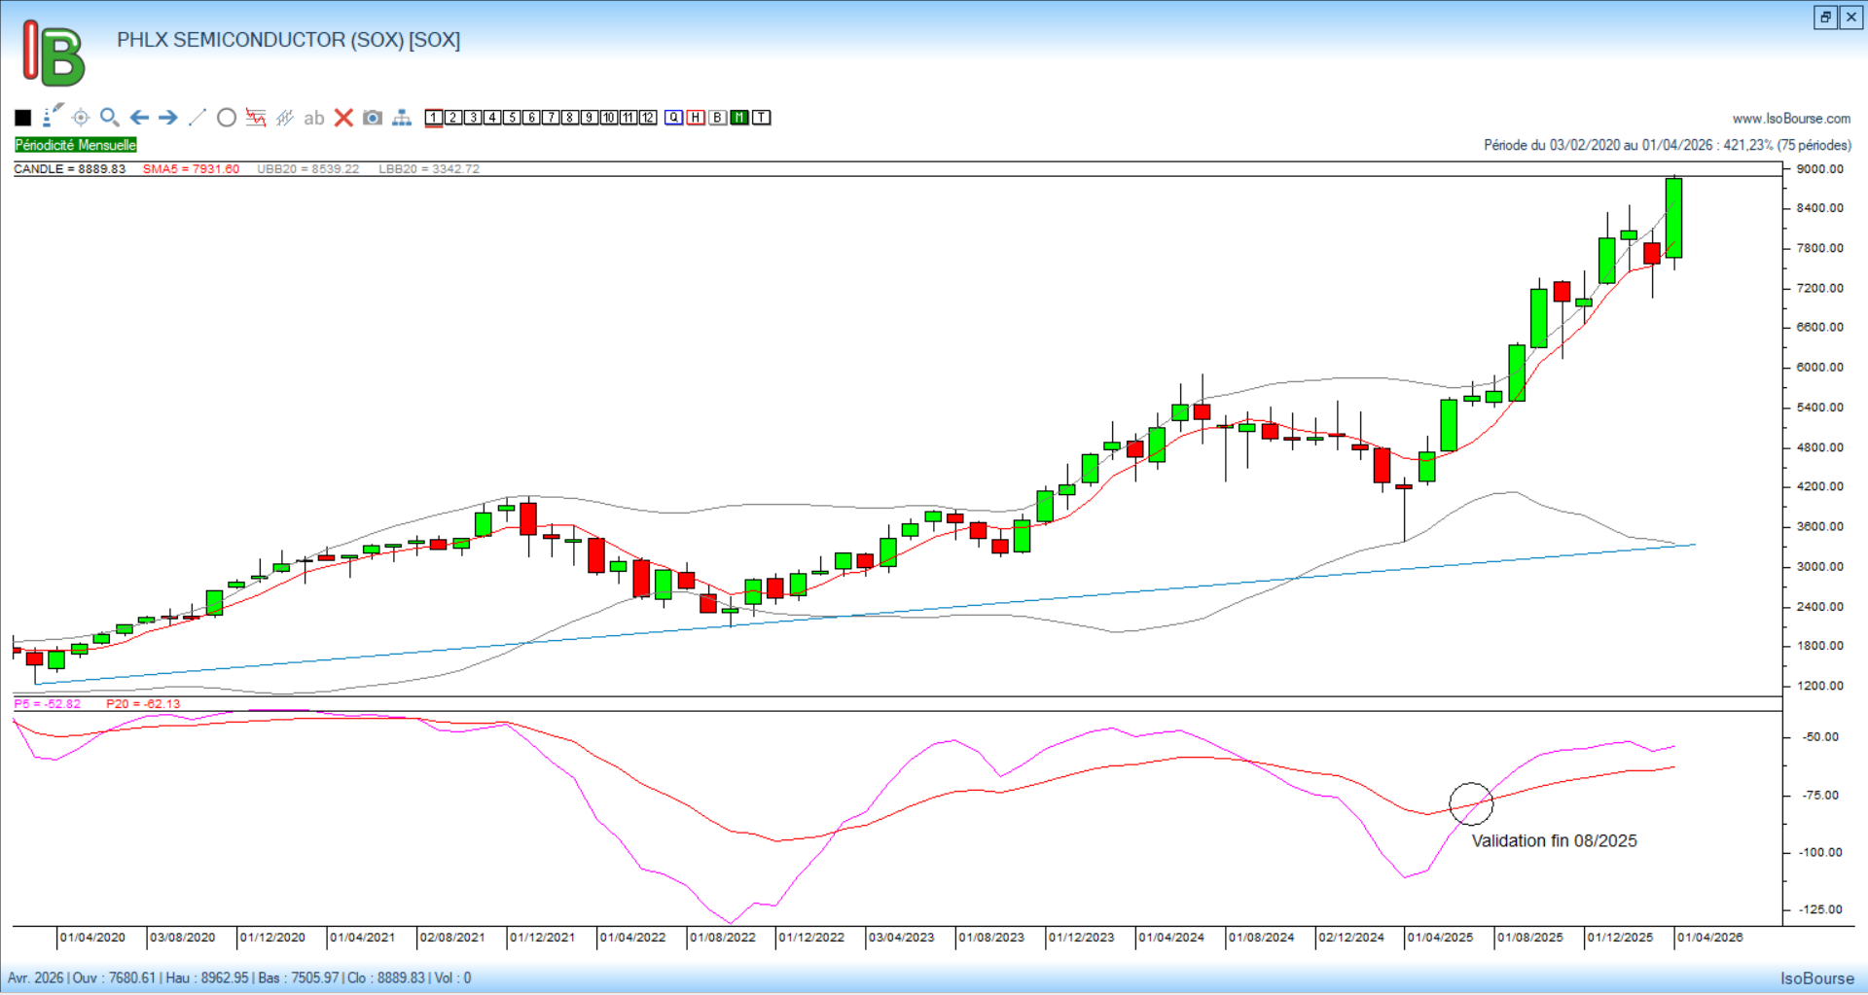The image size is (1868, 995).
Task: Navigate forward with the right arrow
Action: [168, 118]
